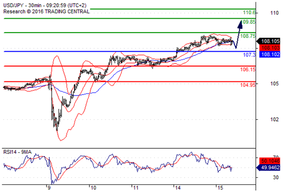Click the red 50.1046 RSI value label
The height and width of the screenshot is (192, 283).
tap(270, 161)
